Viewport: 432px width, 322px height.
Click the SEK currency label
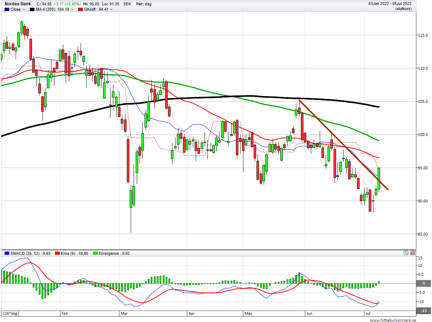[127, 4]
